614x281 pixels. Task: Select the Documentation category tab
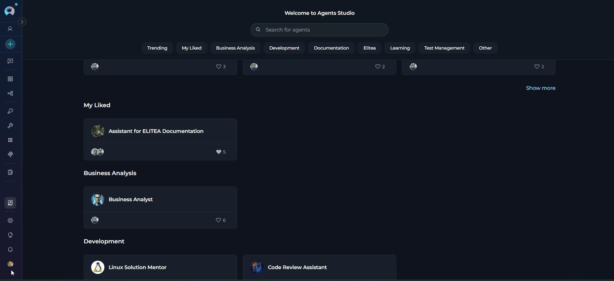click(x=331, y=48)
